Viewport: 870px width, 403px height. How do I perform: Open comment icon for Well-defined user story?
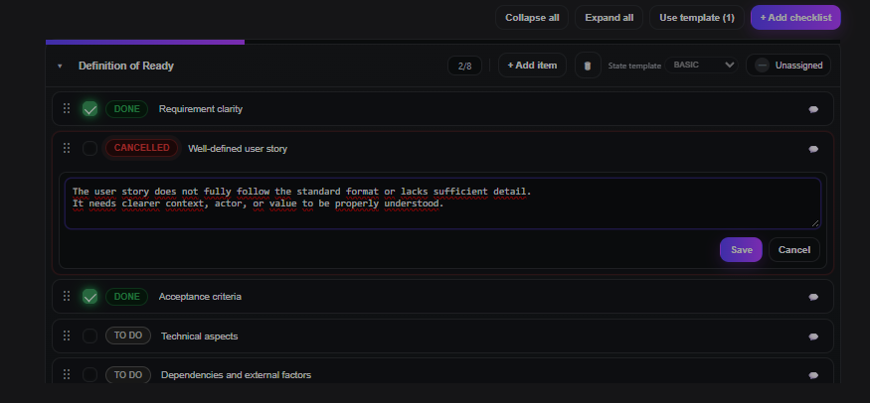[x=813, y=149]
